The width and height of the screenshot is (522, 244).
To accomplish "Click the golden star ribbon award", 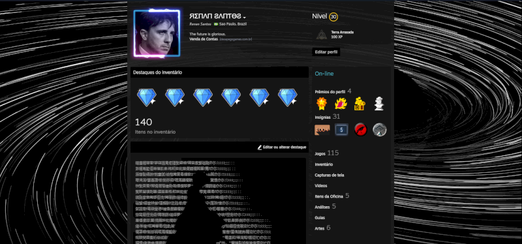I will (x=322, y=104).
